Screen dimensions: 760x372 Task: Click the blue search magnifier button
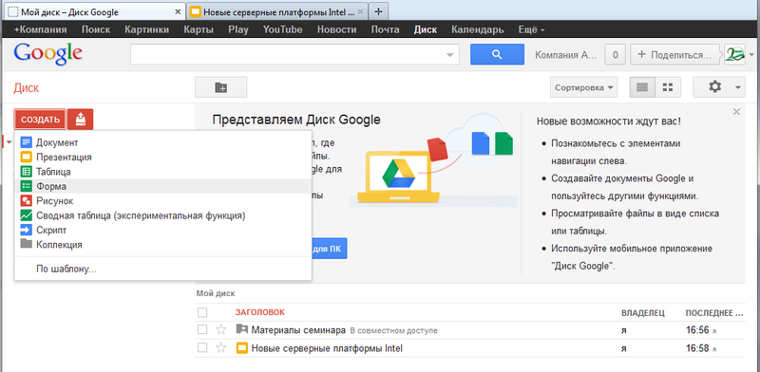tap(497, 54)
